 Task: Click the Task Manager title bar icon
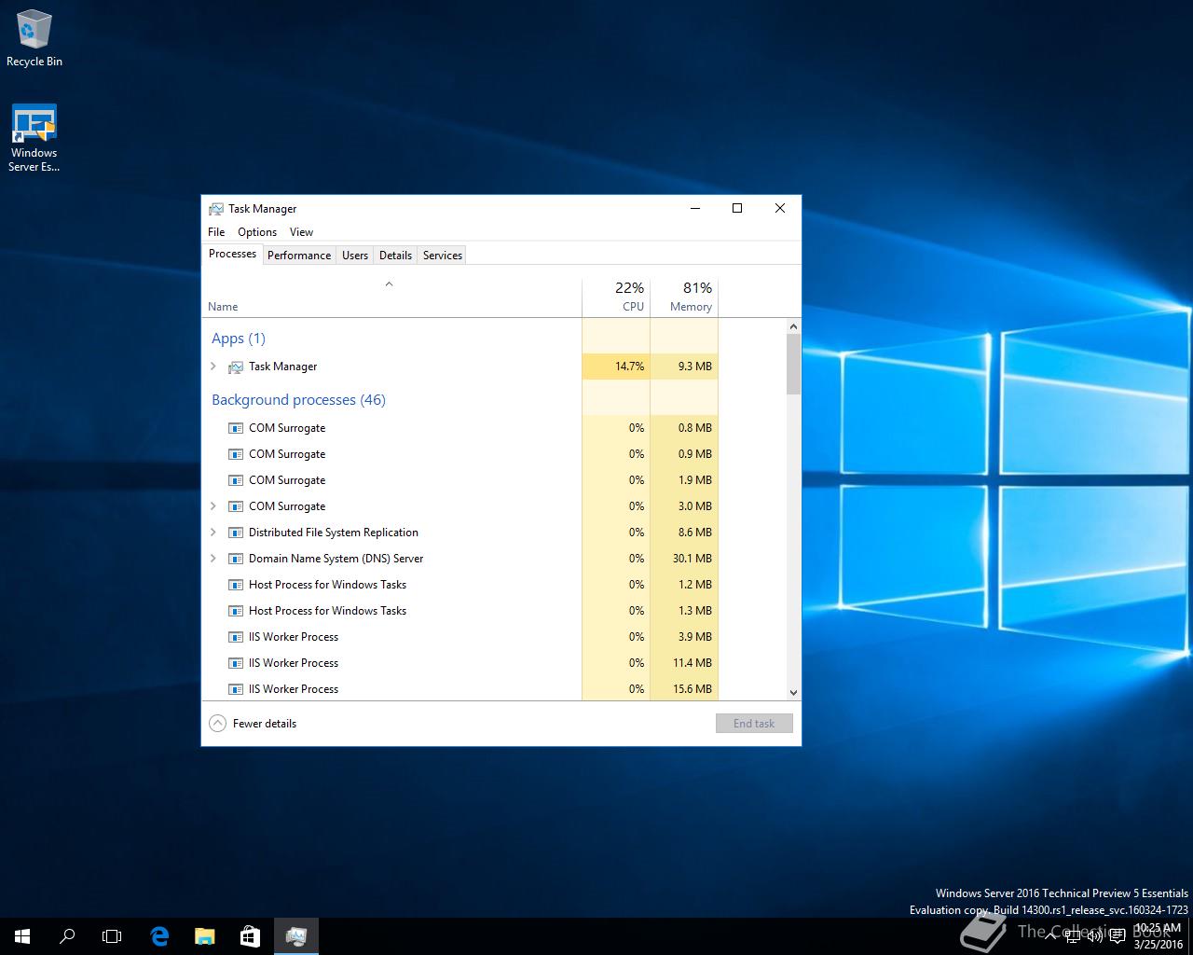(216, 209)
